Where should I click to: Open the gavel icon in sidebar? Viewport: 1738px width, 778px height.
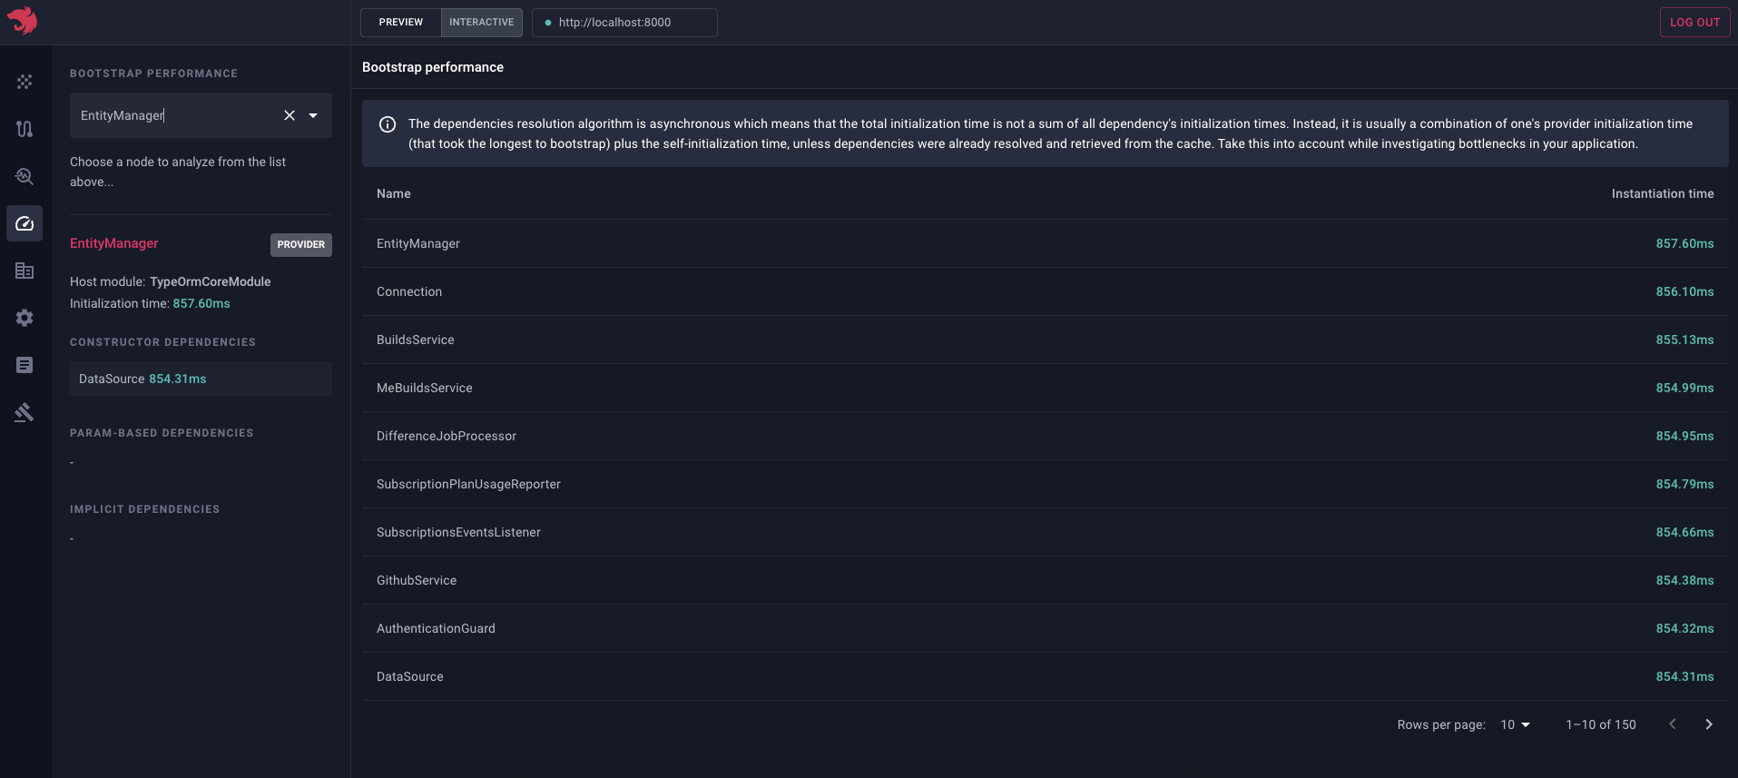(25, 413)
